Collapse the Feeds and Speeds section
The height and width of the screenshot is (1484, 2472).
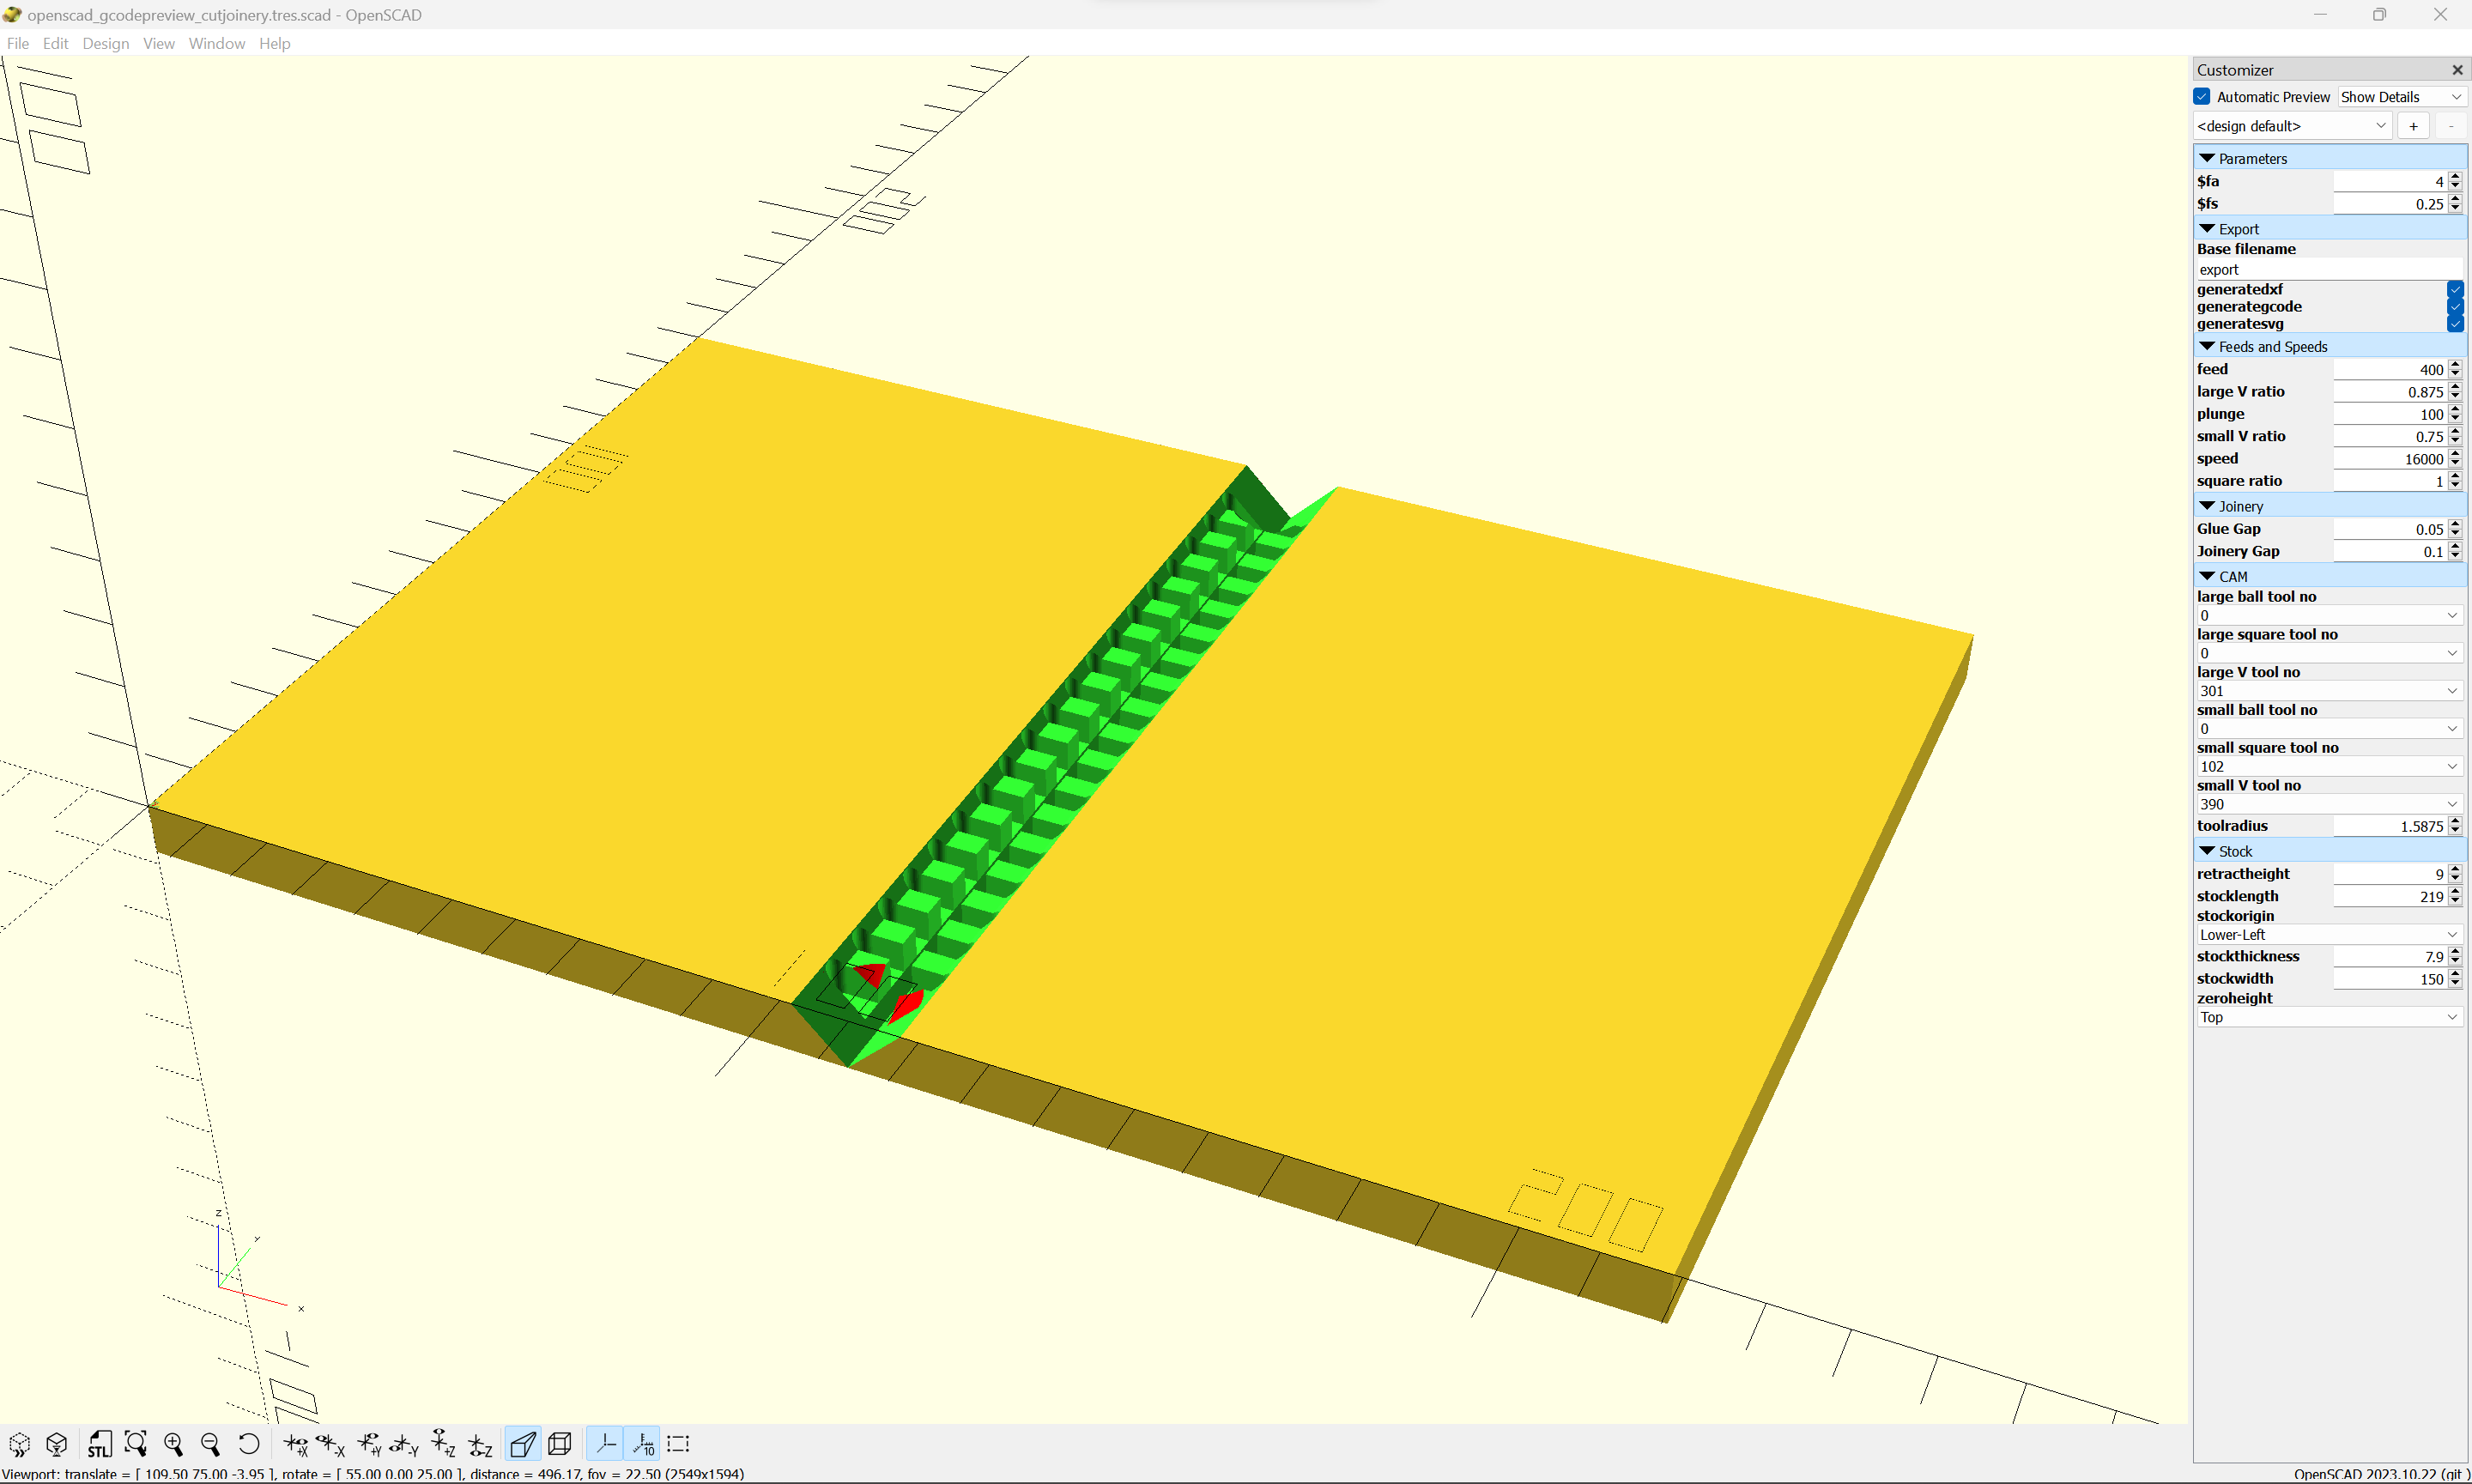click(2207, 347)
